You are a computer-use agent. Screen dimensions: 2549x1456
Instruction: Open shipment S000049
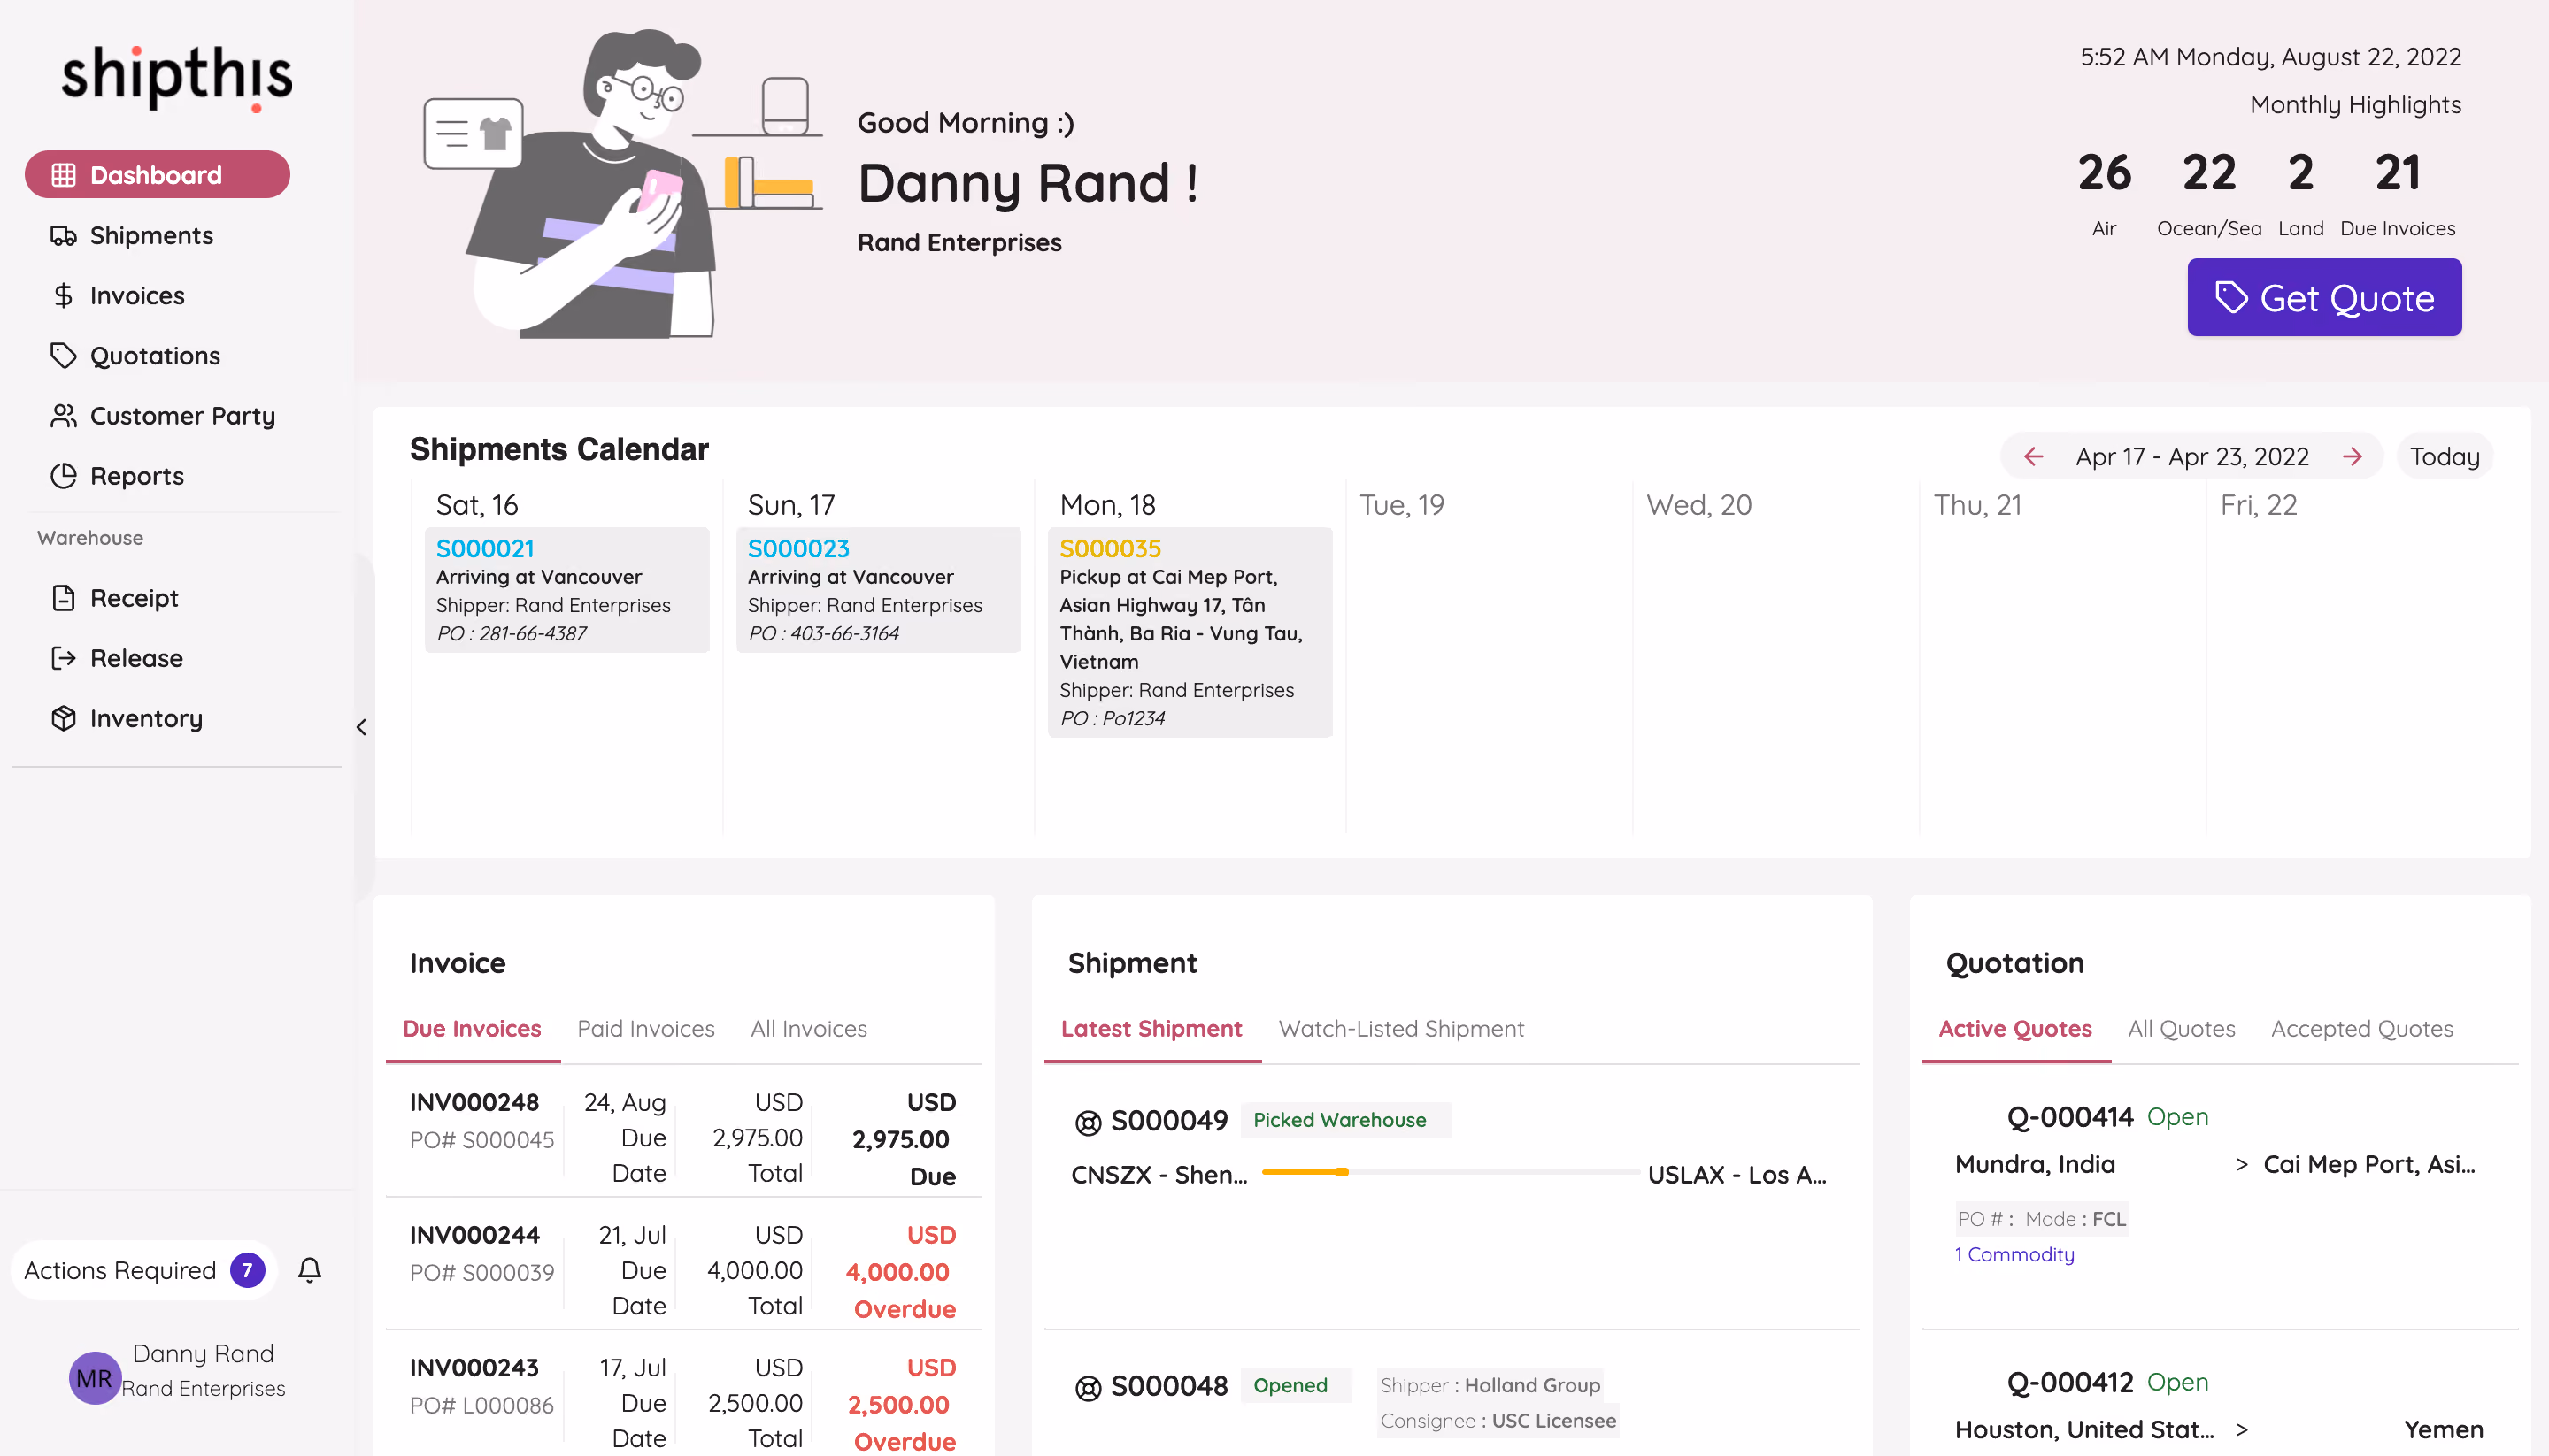click(1169, 1121)
